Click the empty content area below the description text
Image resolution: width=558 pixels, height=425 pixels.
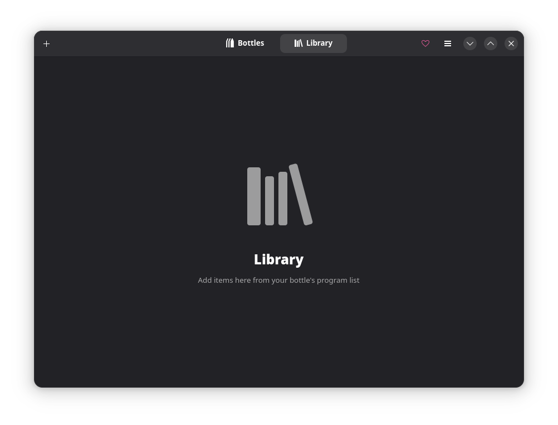tap(278, 340)
